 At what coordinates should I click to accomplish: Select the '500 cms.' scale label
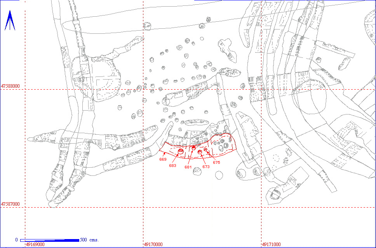pyautogui.click(x=89, y=239)
